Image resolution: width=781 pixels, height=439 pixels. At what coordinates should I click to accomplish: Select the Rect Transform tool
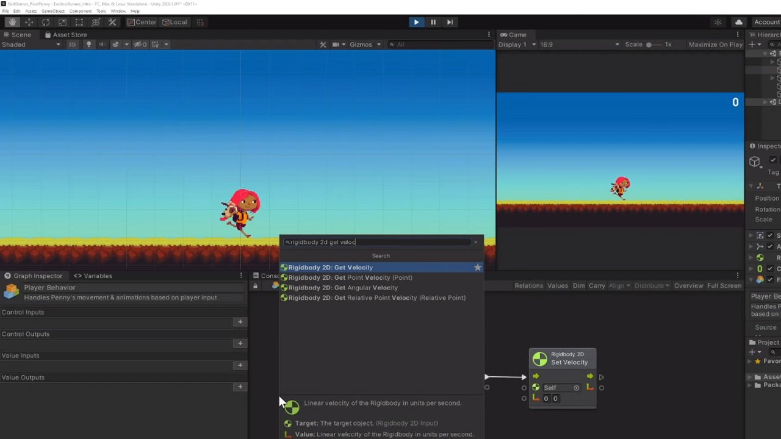[79, 22]
